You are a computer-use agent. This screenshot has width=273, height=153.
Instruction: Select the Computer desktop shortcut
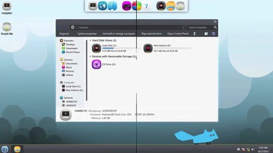pos(7,8)
